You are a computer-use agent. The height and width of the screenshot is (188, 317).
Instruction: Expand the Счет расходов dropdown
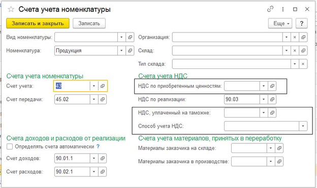click(x=94, y=172)
